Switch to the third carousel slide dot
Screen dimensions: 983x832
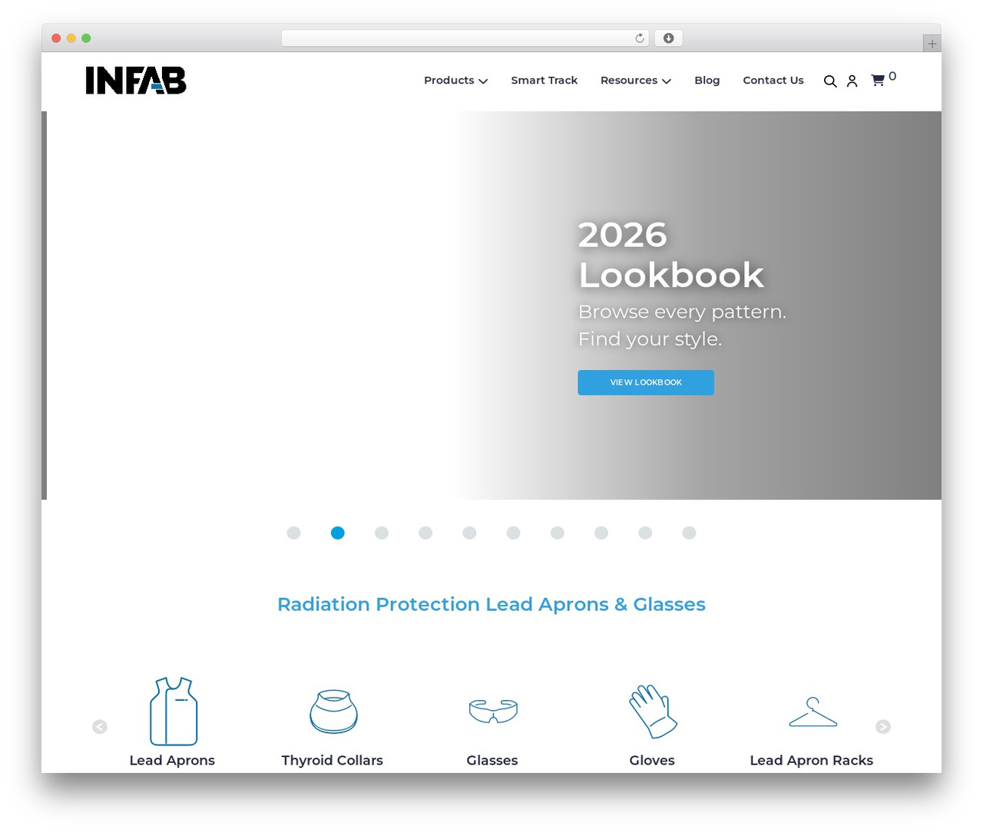[x=382, y=533]
